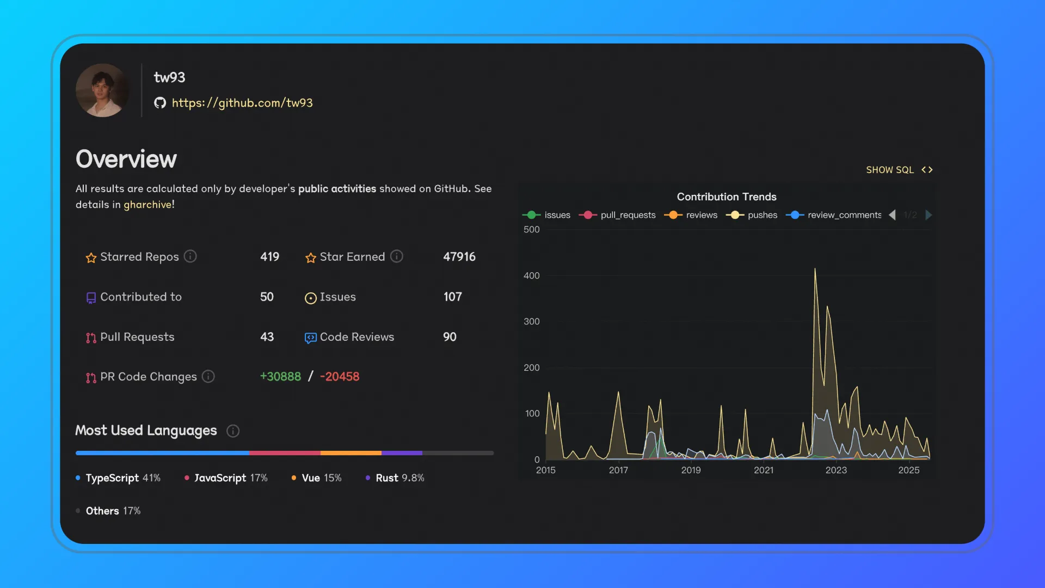Click the PR Code Changes info icon
Image resolution: width=1045 pixels, height=588 pixels.
(208, 377)
